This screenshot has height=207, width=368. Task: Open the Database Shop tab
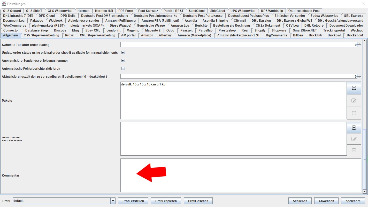point(36,30)
